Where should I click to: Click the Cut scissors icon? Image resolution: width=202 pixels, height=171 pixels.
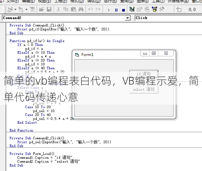pos(59,9)
